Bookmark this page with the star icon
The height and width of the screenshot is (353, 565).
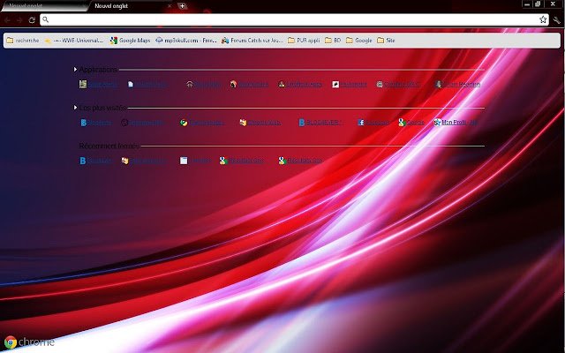(543, 19)
